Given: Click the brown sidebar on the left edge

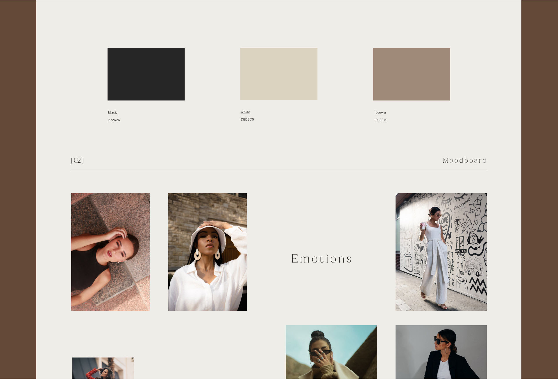Looking at the screenshot, I should [x=17, y=189].
